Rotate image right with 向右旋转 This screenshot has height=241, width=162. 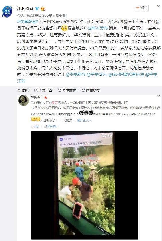pyautogui.click(x=91, y=90)
